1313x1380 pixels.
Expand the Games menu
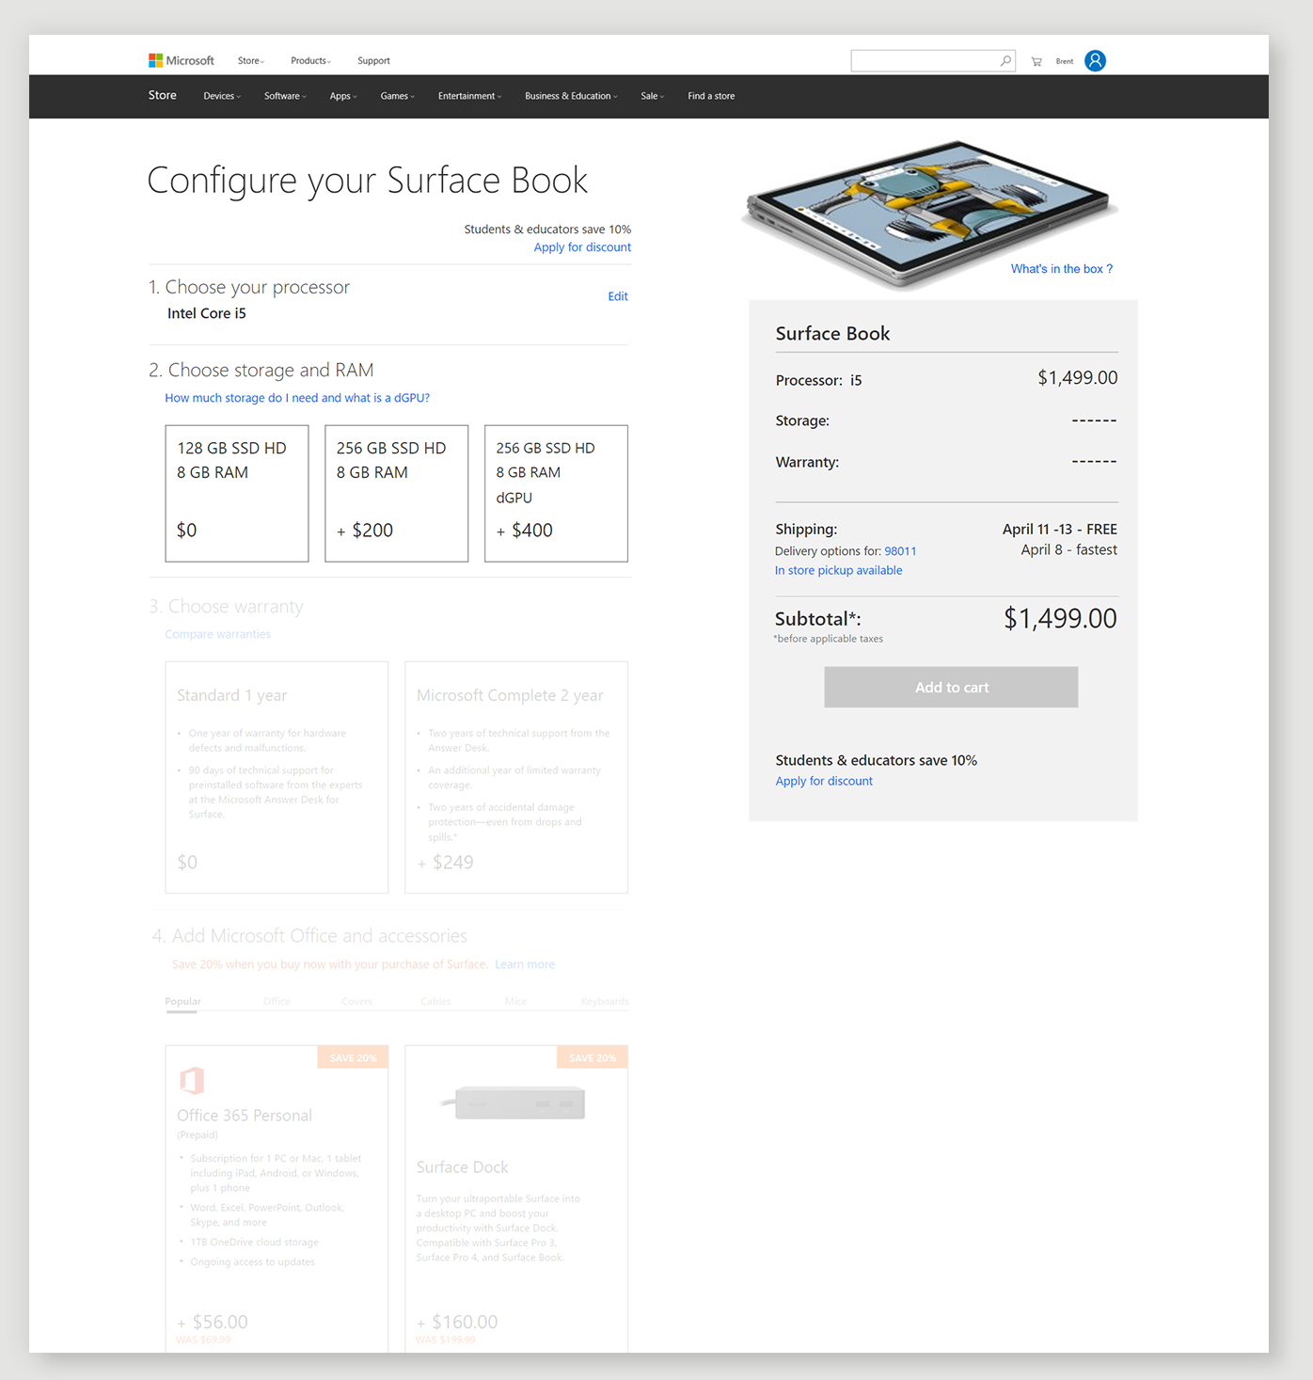tap(397, 96)
